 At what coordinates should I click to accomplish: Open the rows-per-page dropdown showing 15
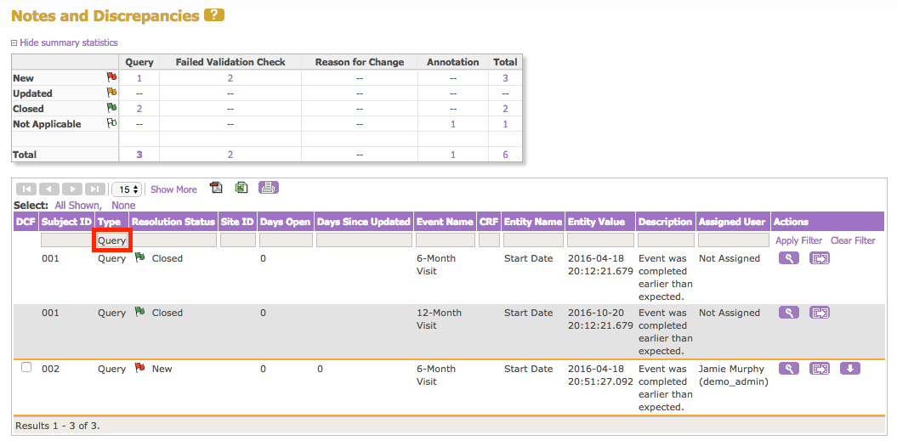point(127,189)
